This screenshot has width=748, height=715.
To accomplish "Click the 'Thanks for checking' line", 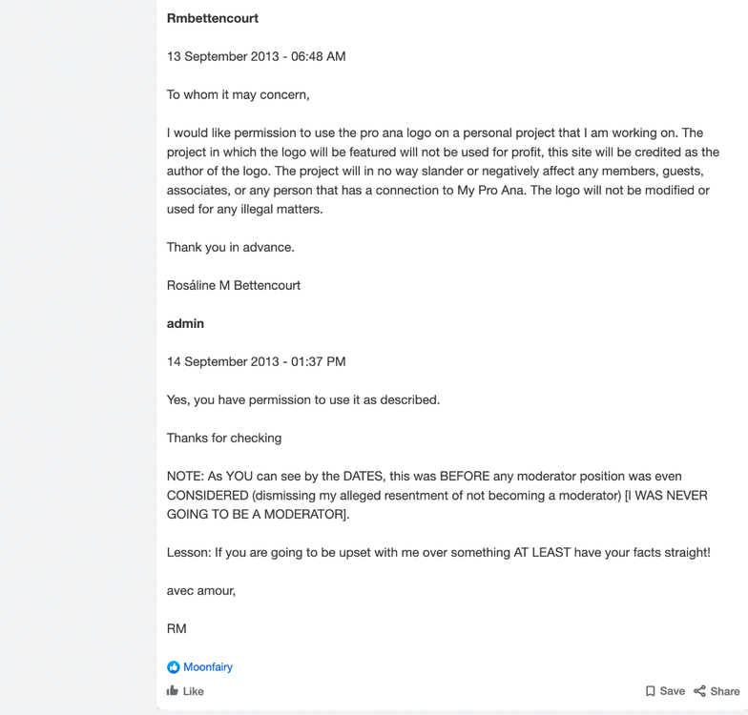I will [224, 439].
